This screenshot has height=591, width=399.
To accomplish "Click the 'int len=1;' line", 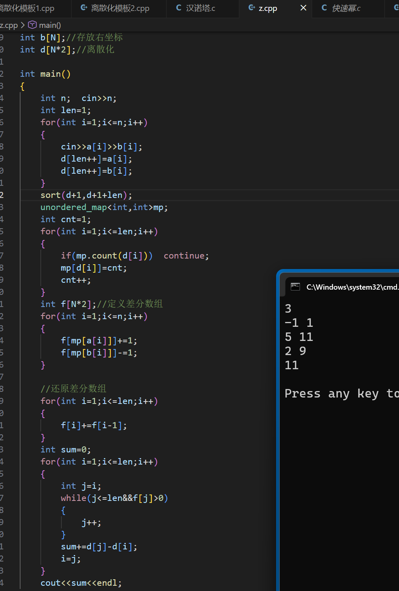I will 65,110.
